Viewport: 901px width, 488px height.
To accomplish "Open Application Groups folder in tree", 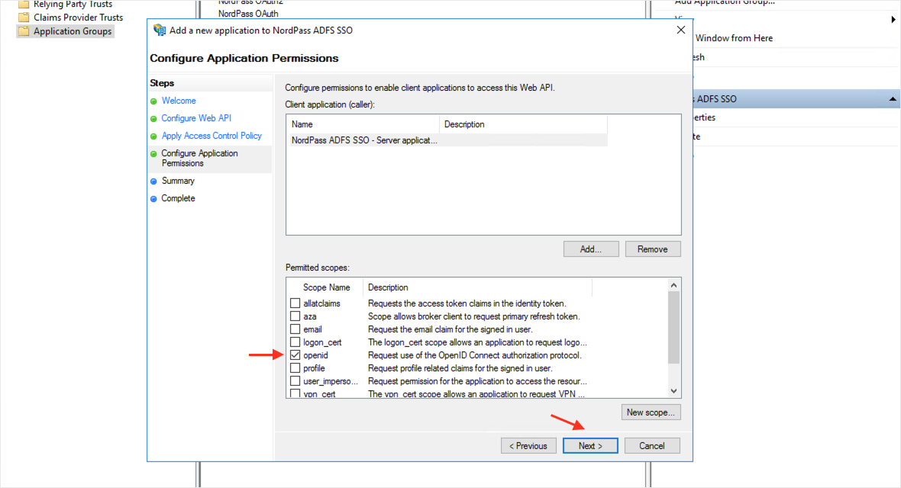I will pos(73,31).
